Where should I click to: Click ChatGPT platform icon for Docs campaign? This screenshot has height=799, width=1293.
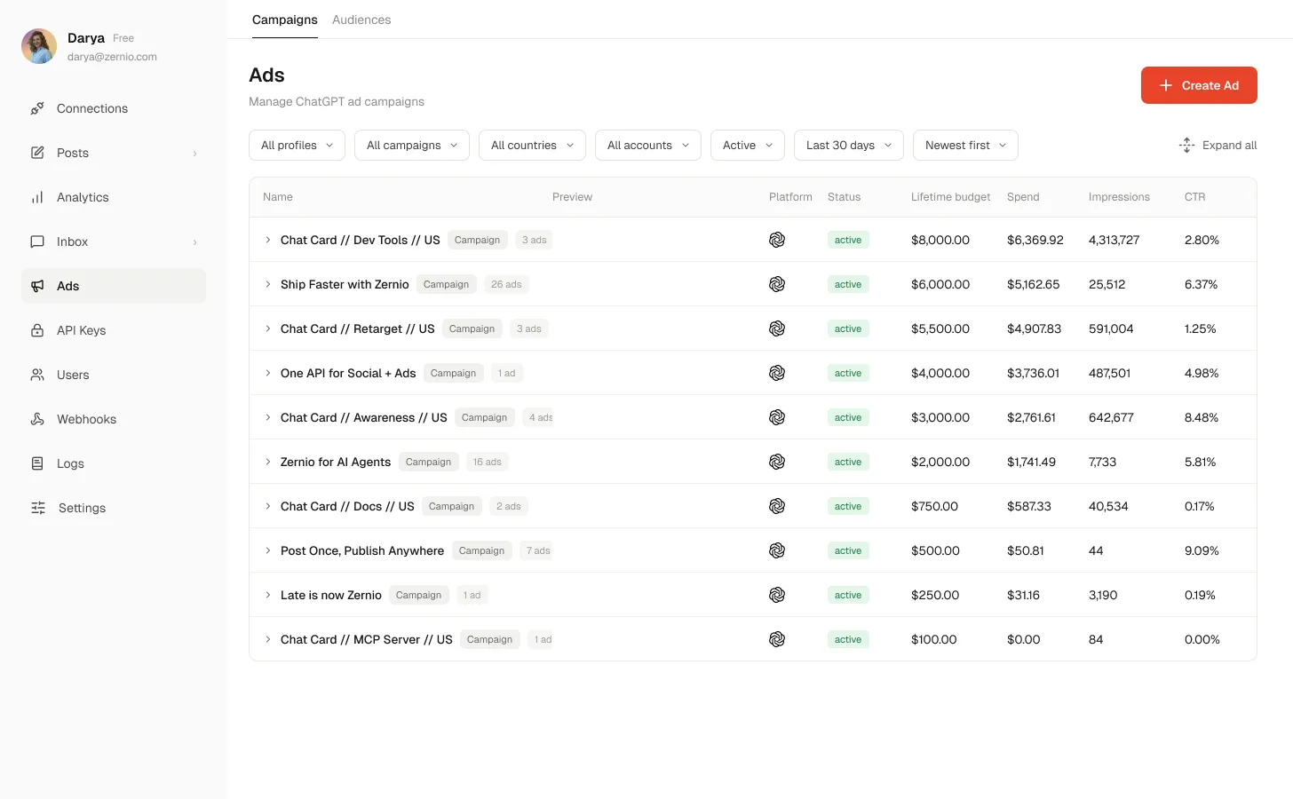tap(777, 506)
